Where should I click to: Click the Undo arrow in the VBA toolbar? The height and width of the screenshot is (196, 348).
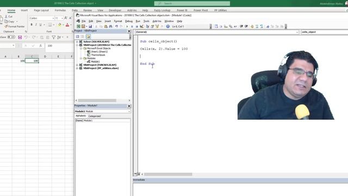116,27
